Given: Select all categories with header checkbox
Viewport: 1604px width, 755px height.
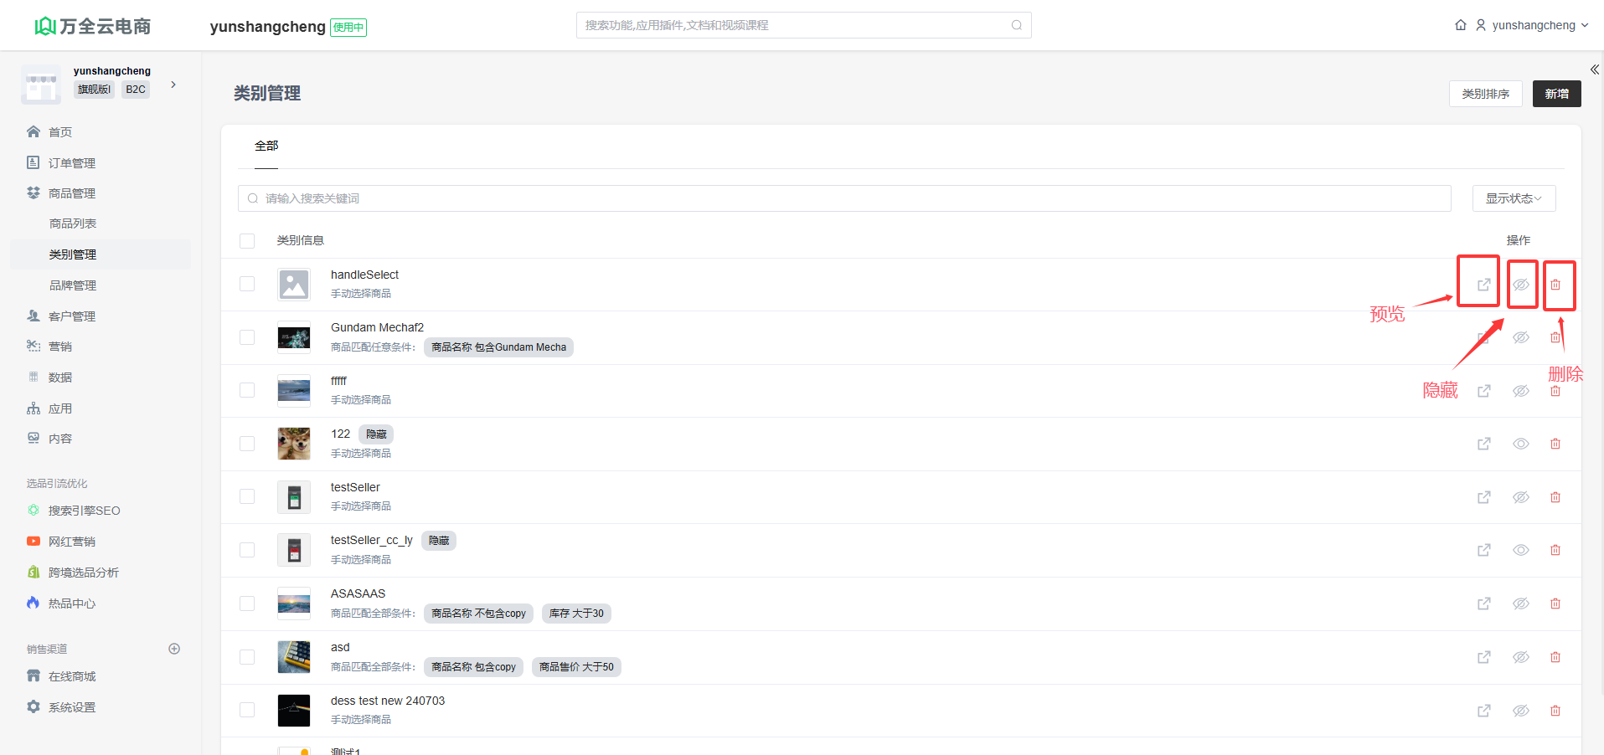Looking at the screenshot, I should (x=247, y=241).
